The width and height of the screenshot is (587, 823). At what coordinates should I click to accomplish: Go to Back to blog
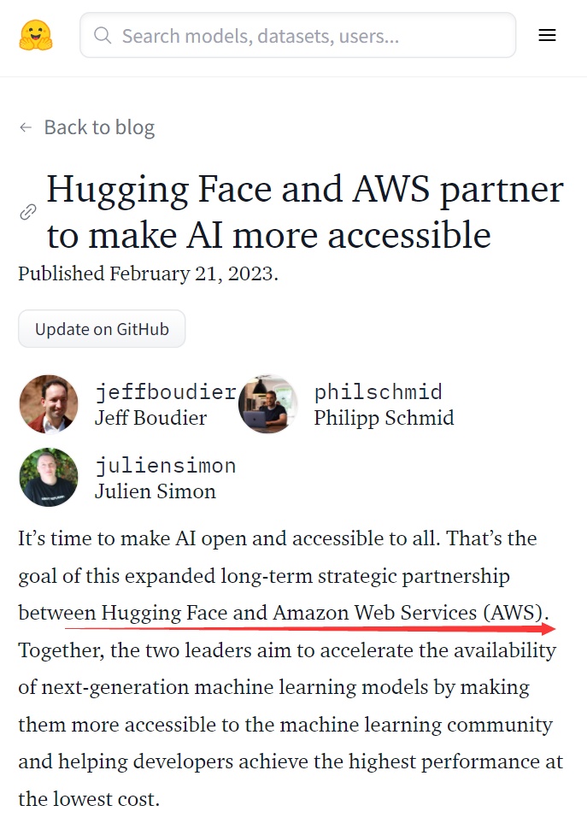click(x=99, y=128)
